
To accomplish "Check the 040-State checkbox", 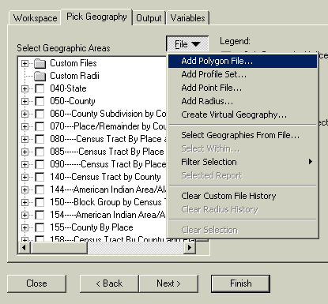I will point(40,88).
